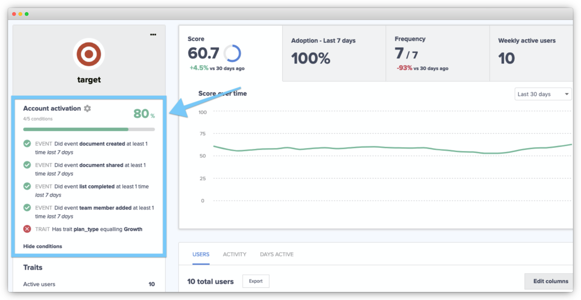Select the Score 60.7 metric card
Screen dimensions: 581x300
pyautogui.click(x=230, y=53)
